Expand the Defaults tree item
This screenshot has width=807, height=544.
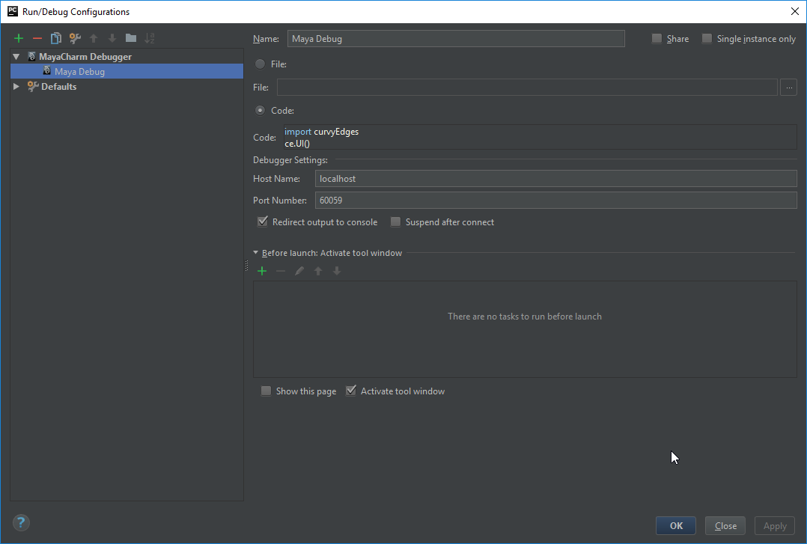tap(16, 86)
